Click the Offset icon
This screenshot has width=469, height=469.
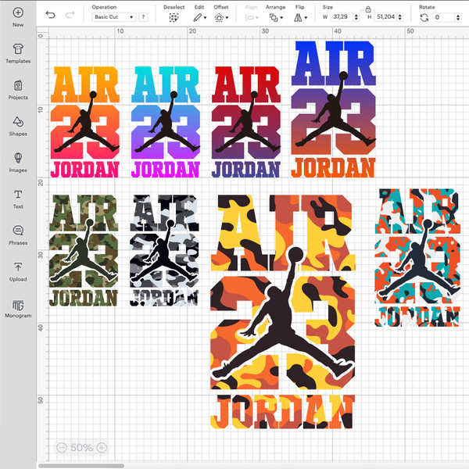[x=219, y=18]
